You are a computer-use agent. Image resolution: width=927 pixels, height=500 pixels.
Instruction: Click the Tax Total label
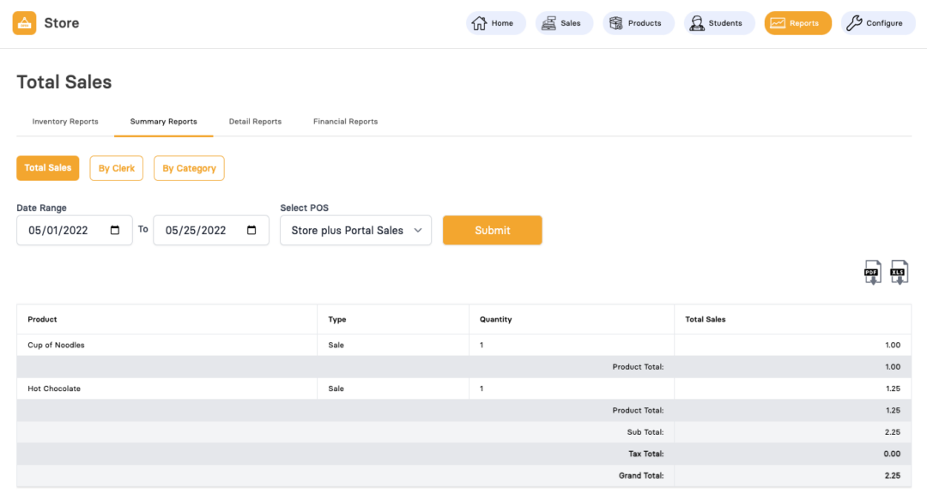click(x=645, y=454)
